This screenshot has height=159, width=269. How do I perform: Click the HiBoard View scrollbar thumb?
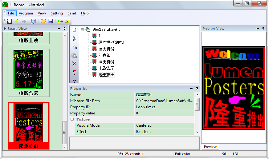[x=65, y=132]
